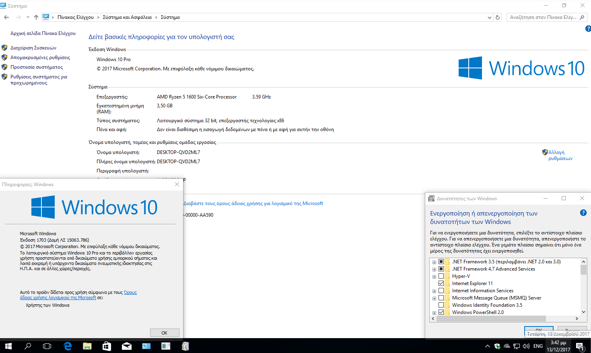The width and height of the screenshot is (591, 353).
Task: Click features list scroll down arrow
Action: (583, 312)
